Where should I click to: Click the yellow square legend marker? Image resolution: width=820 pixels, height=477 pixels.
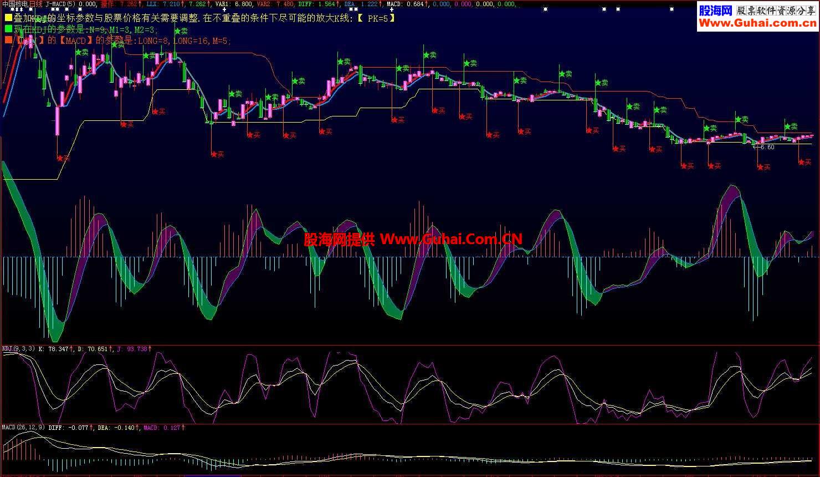pyautogui.click(x=8, y=18)
